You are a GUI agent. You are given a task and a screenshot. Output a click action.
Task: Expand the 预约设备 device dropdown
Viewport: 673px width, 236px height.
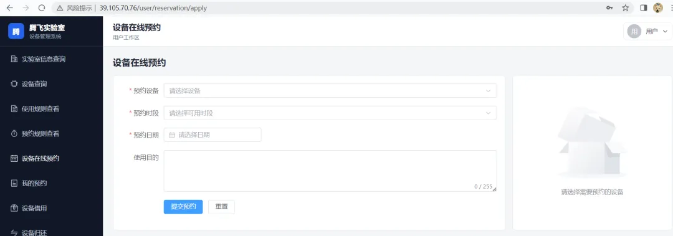(x=330, y=90)
